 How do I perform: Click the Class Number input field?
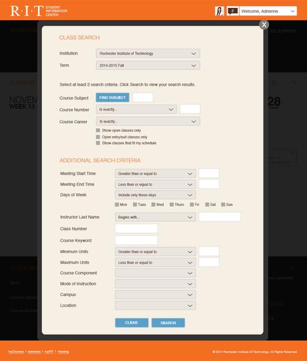tap(136, 229)
